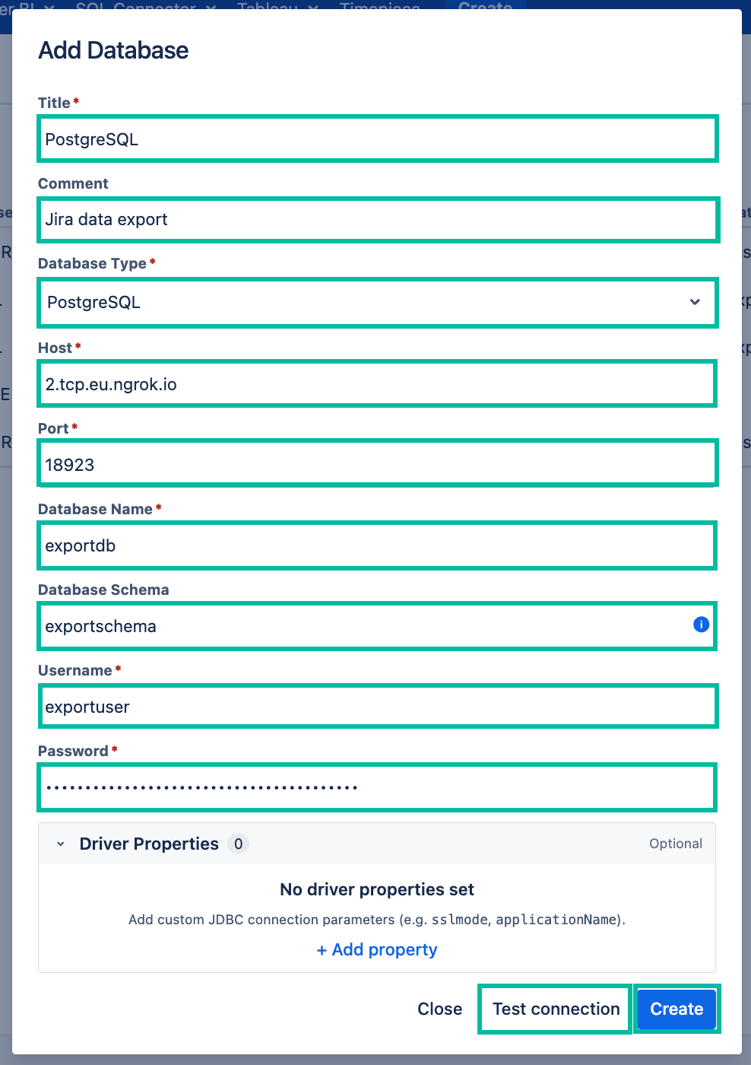
Task: Click the Comment field with Jira data export
Action: 378,220
